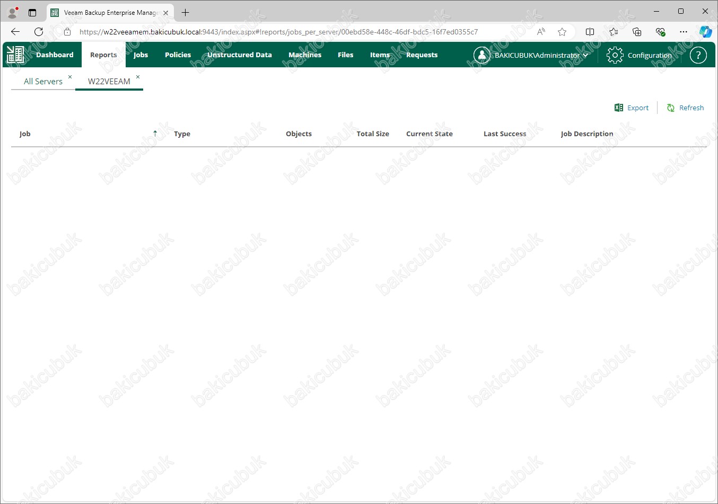Switch to Unstructured Data tab
718x504 pixels.
coord(239,55)
